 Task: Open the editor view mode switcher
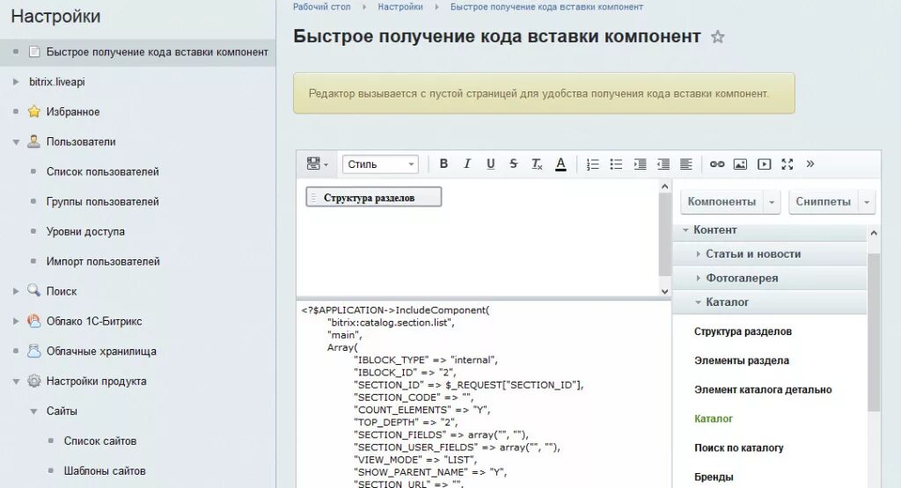(317, 164)
